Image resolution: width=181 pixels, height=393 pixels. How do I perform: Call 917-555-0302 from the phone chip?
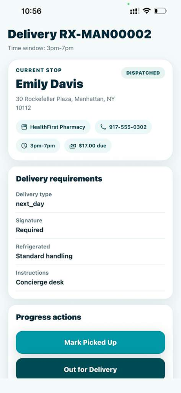pos(123,127)
